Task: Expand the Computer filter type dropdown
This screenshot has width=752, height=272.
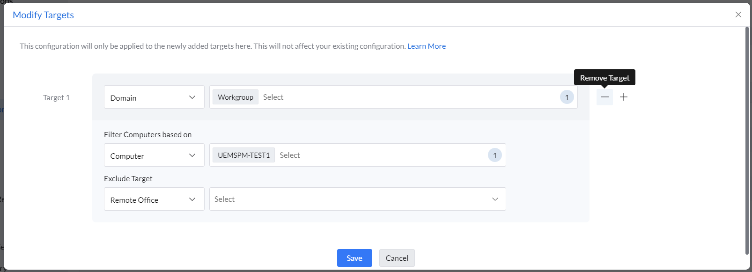Action: (154, 155)
